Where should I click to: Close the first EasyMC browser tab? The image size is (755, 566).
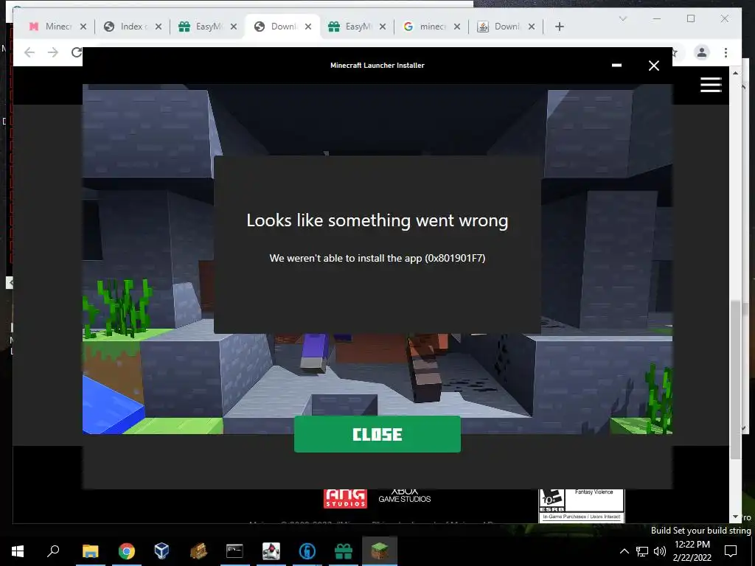[234, 27]
